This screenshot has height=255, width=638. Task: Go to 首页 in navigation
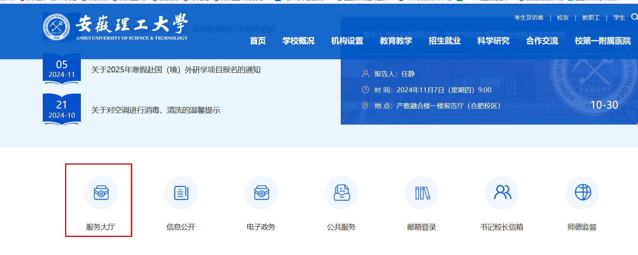[x=258, y=41]
